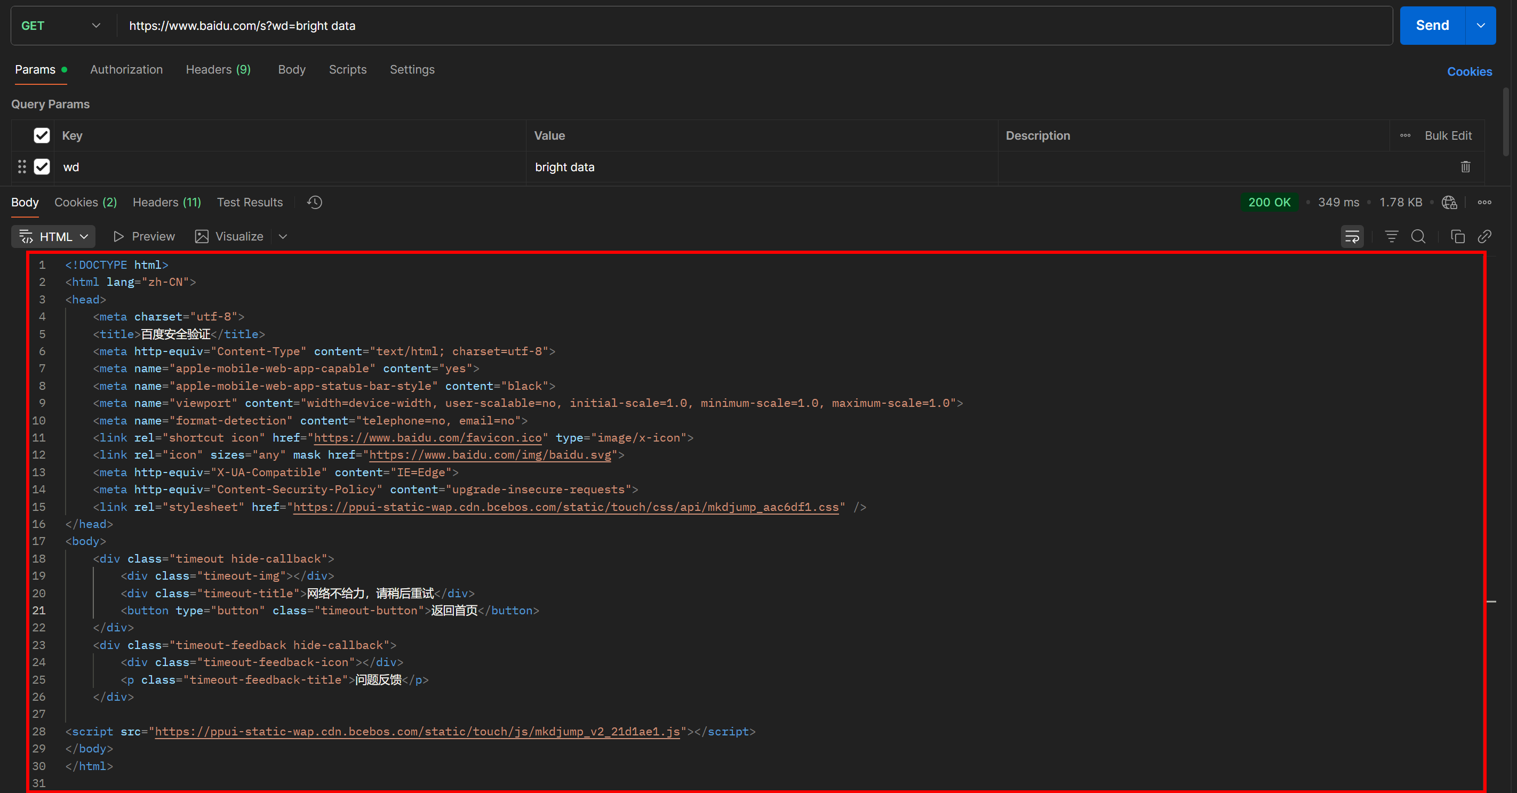Open response history via clock icon
The width and height of the screenshot is (1517, 793).
point(314,202)
